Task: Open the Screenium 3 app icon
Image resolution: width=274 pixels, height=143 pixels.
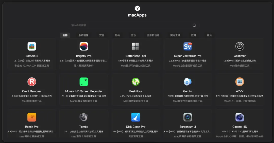Action: click(188, 117)
